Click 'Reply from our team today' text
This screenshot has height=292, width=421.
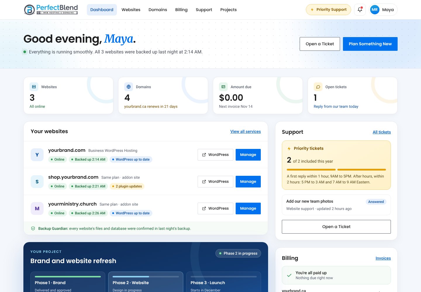click(x=336, y=107)
